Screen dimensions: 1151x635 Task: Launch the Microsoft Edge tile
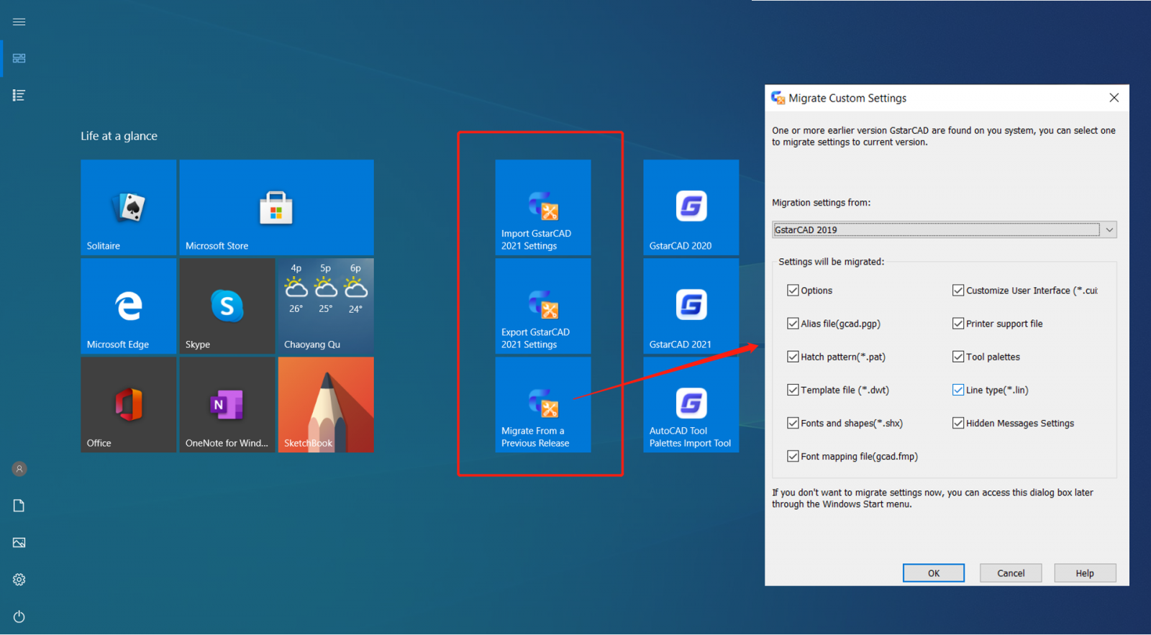coord(128,306)
